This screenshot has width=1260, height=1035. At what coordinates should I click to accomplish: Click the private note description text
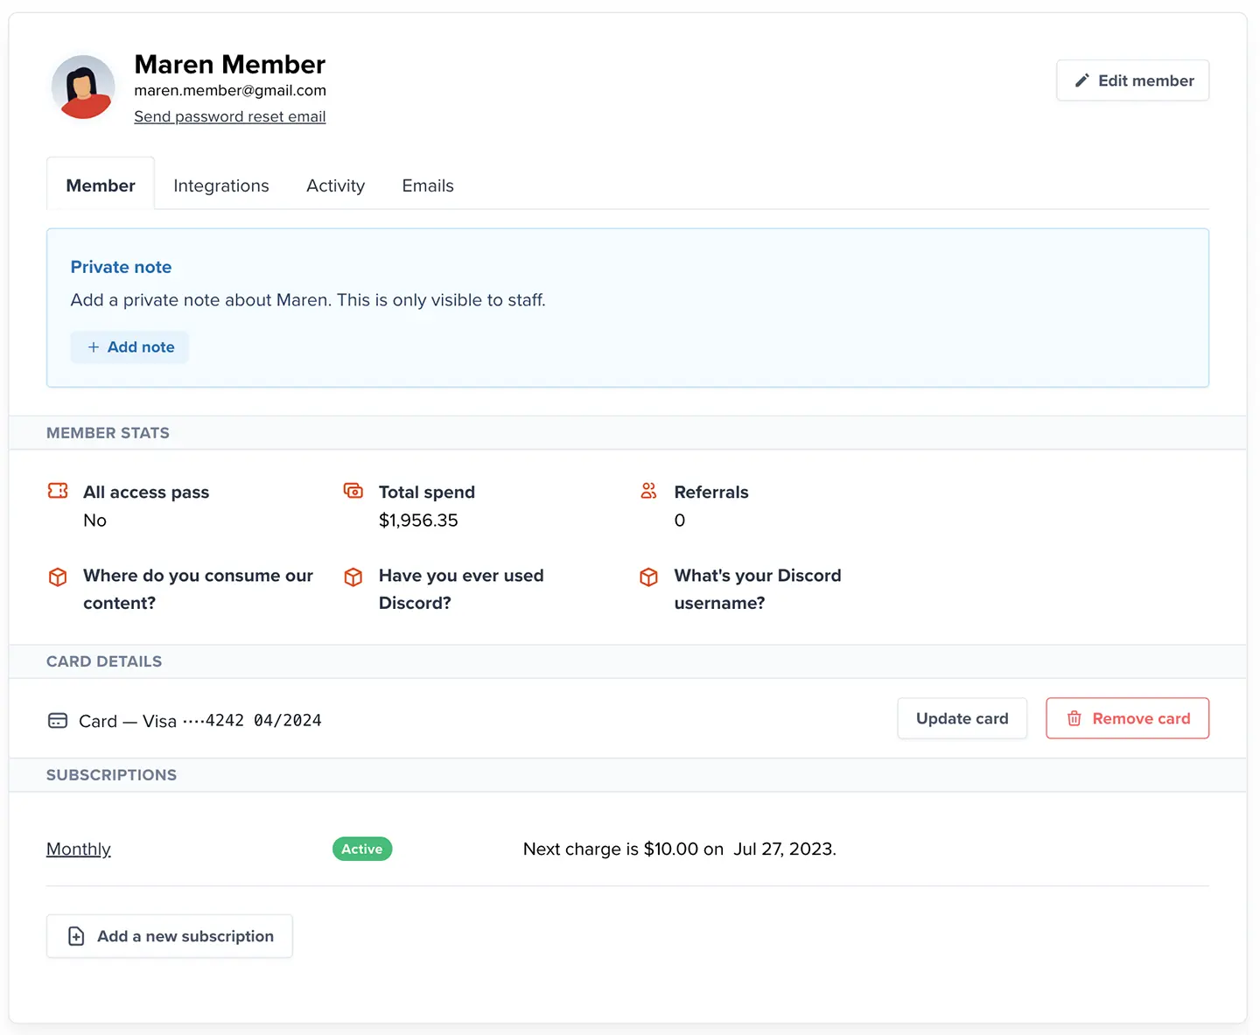point(308,300)
